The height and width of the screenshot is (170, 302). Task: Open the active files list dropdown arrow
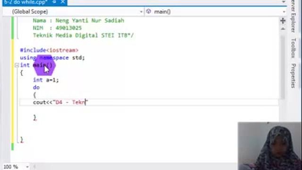pos(284,2)
